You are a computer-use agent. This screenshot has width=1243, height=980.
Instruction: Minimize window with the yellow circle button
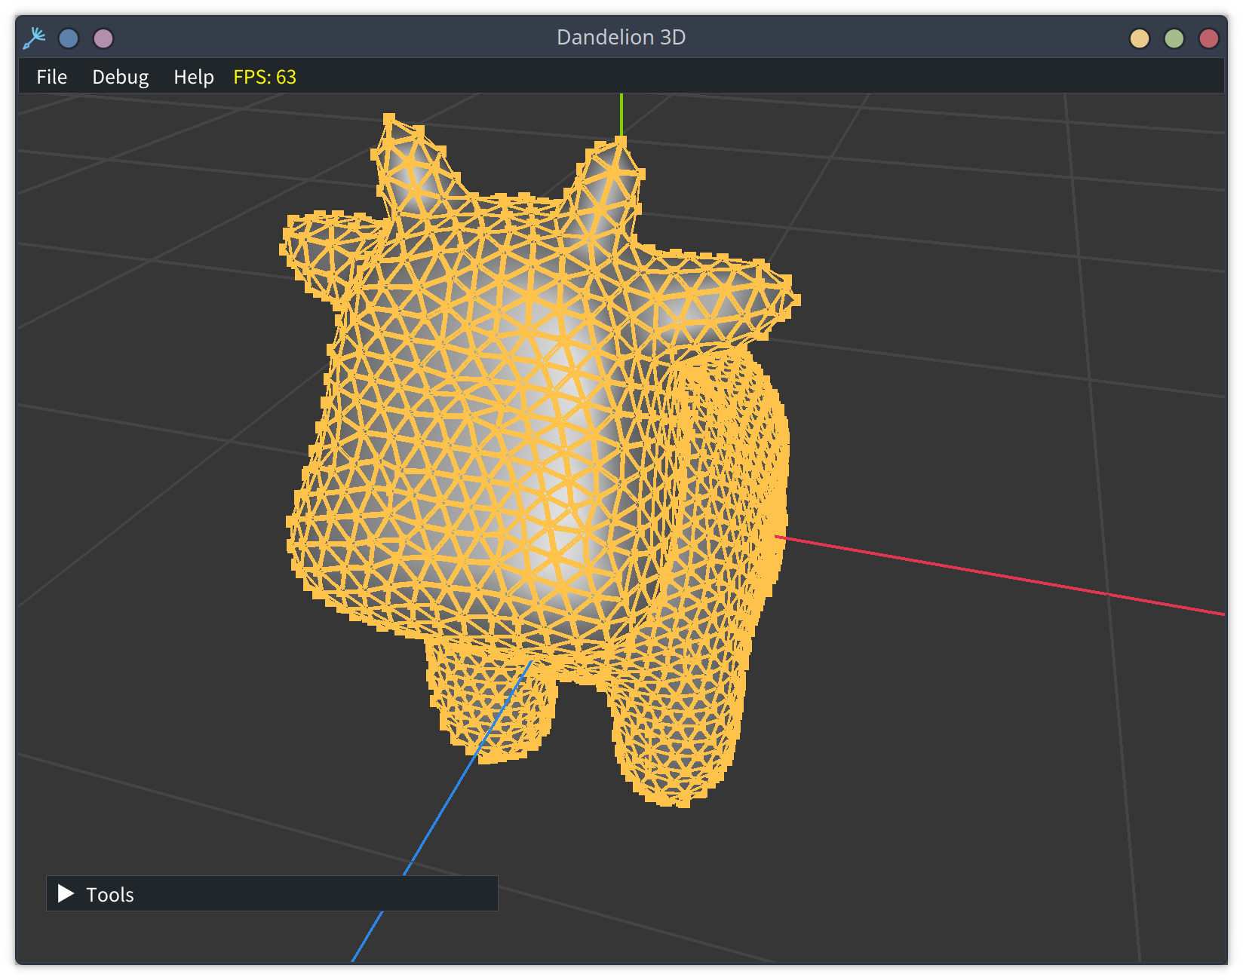pyautogui.click(x=1139, y=38)
